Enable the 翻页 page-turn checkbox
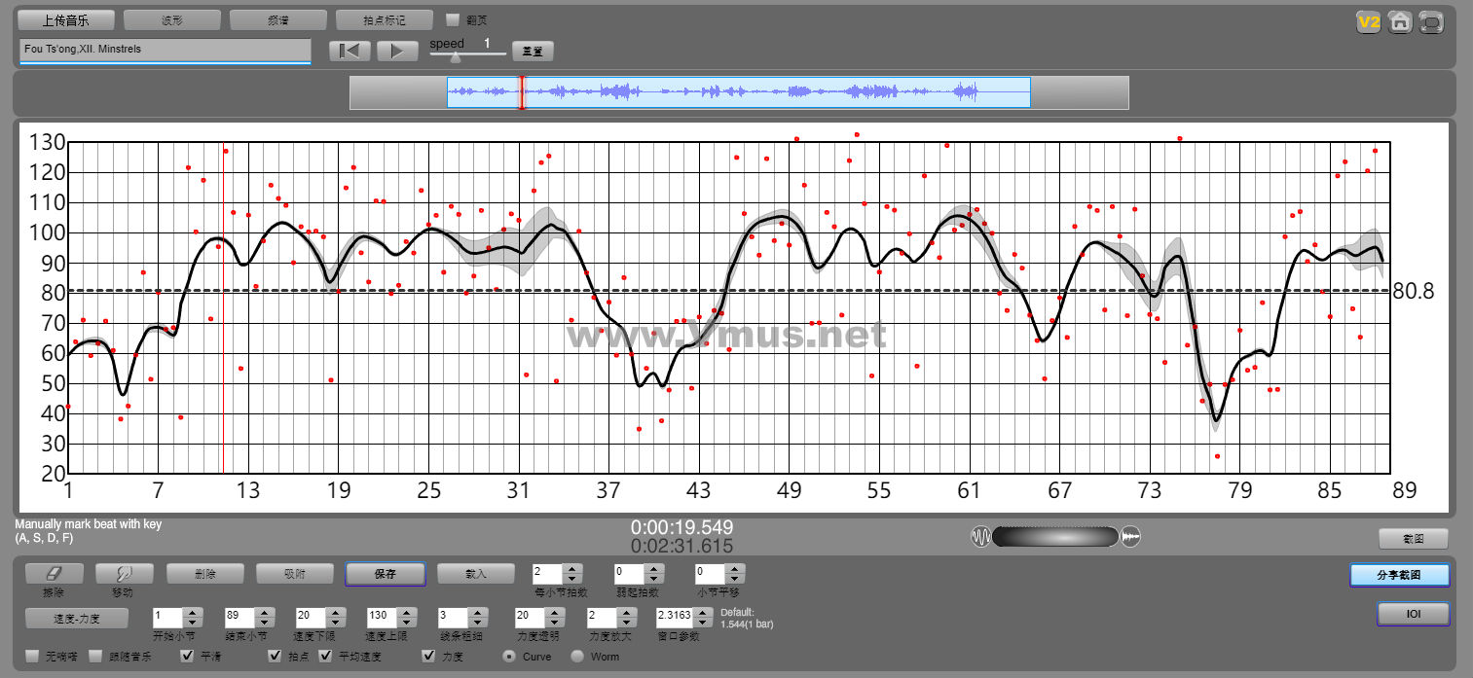 [x=453, y=19]
